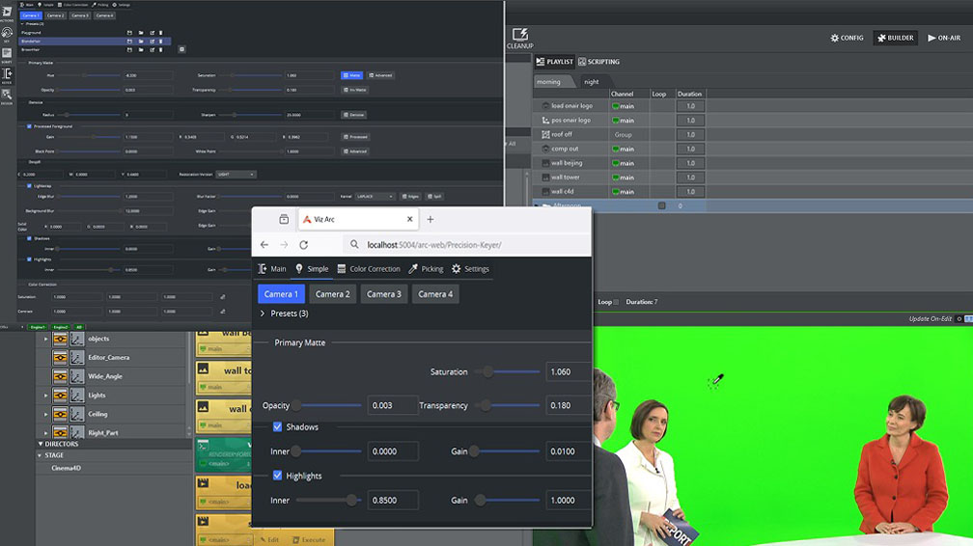This screenshot has height=546, width=973.
Task: Open a new browser tab with the plus icon
Action: [431, 219]
